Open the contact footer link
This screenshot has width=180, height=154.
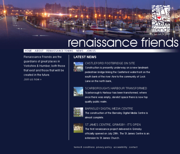133,147
